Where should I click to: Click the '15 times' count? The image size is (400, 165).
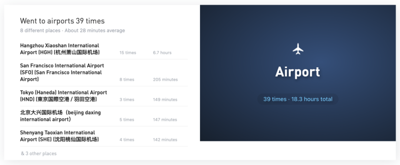(128, 53)
